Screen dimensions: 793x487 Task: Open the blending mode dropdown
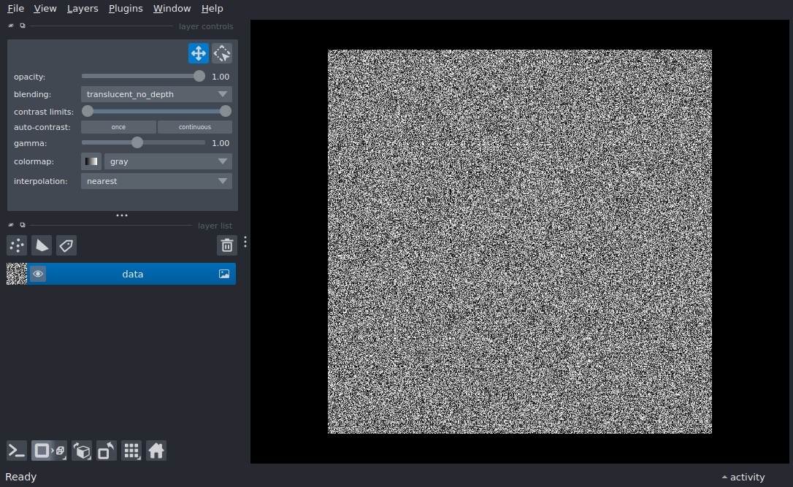click(x=156, y=94)
